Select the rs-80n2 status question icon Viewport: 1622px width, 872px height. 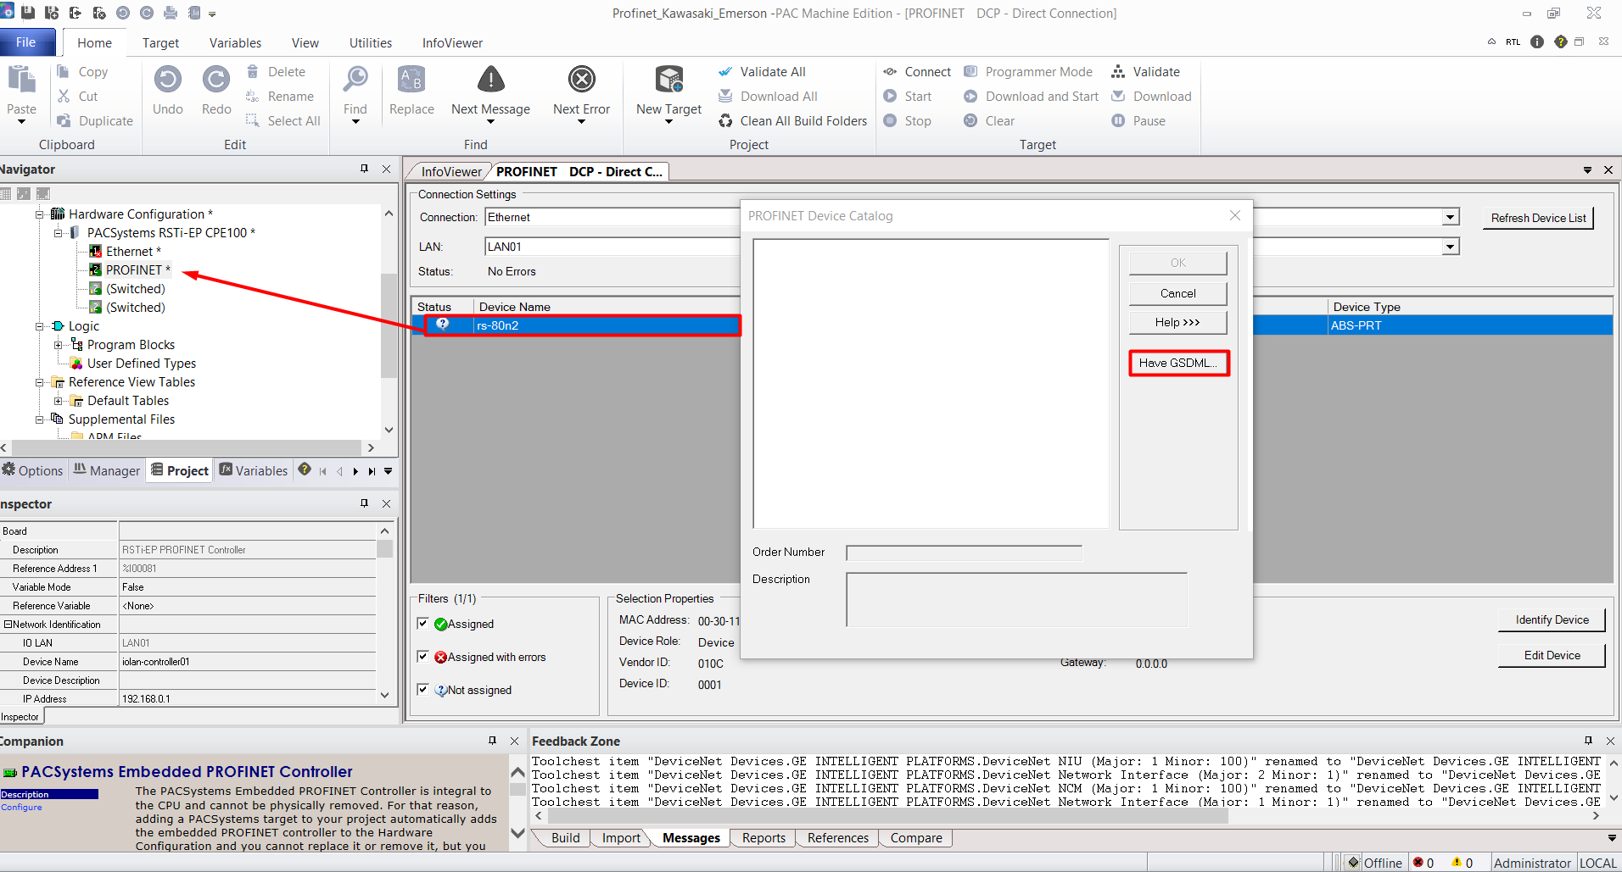pos(442,325)
